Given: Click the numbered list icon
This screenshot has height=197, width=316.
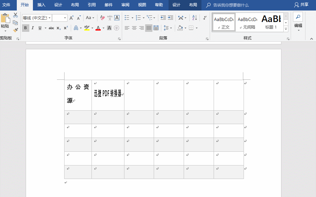Looking at the screenshot, I should pos(138,18).
